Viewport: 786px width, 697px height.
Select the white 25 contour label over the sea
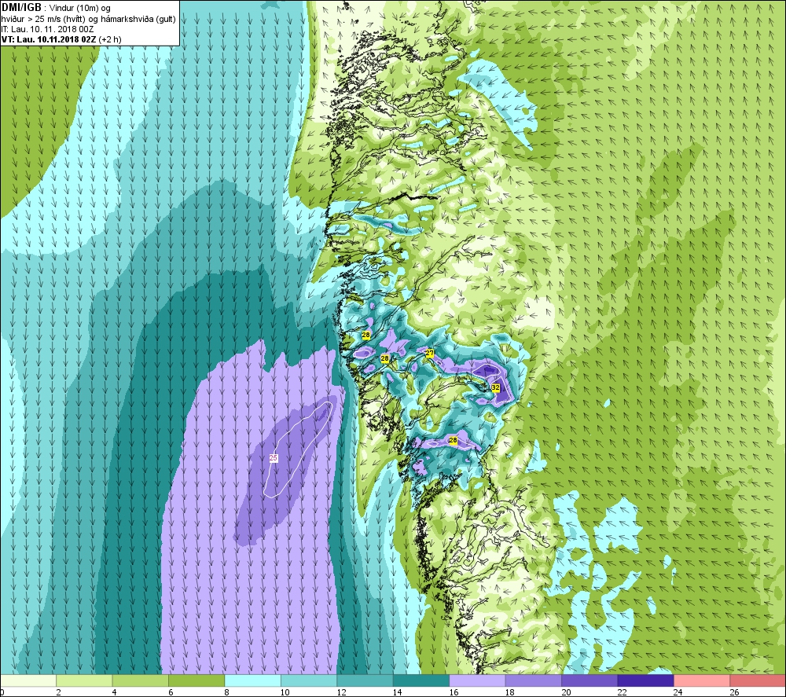coord(274,458)
